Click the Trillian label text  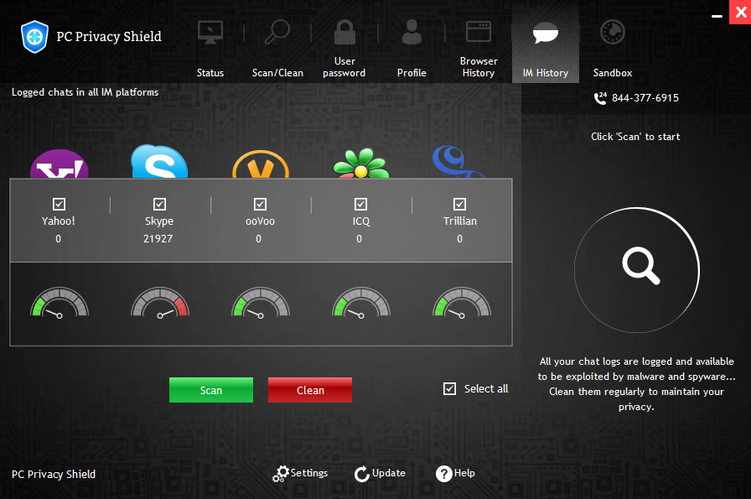coord(460,221)
